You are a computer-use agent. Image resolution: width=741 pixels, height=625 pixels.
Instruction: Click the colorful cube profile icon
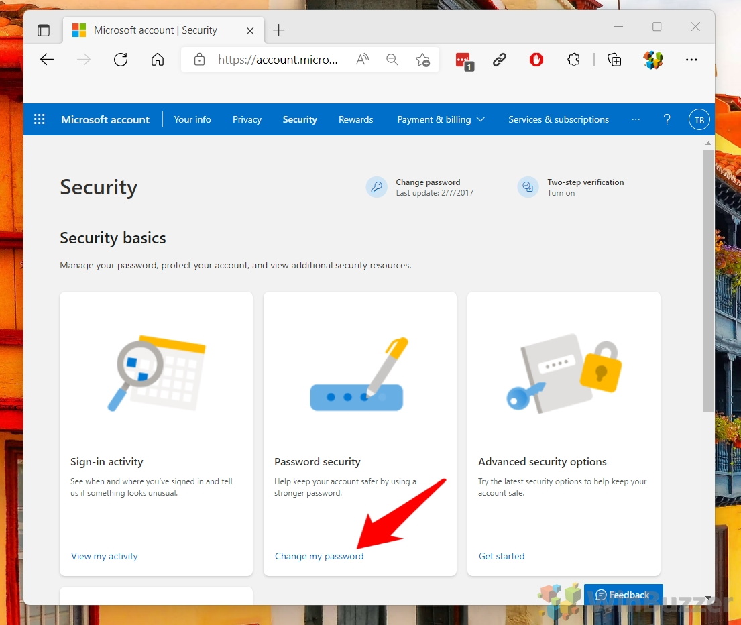click(x=653, y=60)
